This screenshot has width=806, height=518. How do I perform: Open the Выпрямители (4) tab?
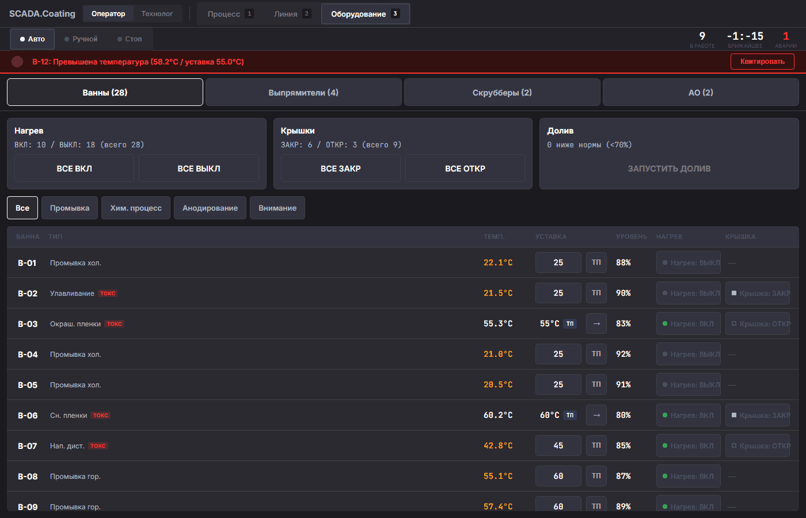pos(303,92)
